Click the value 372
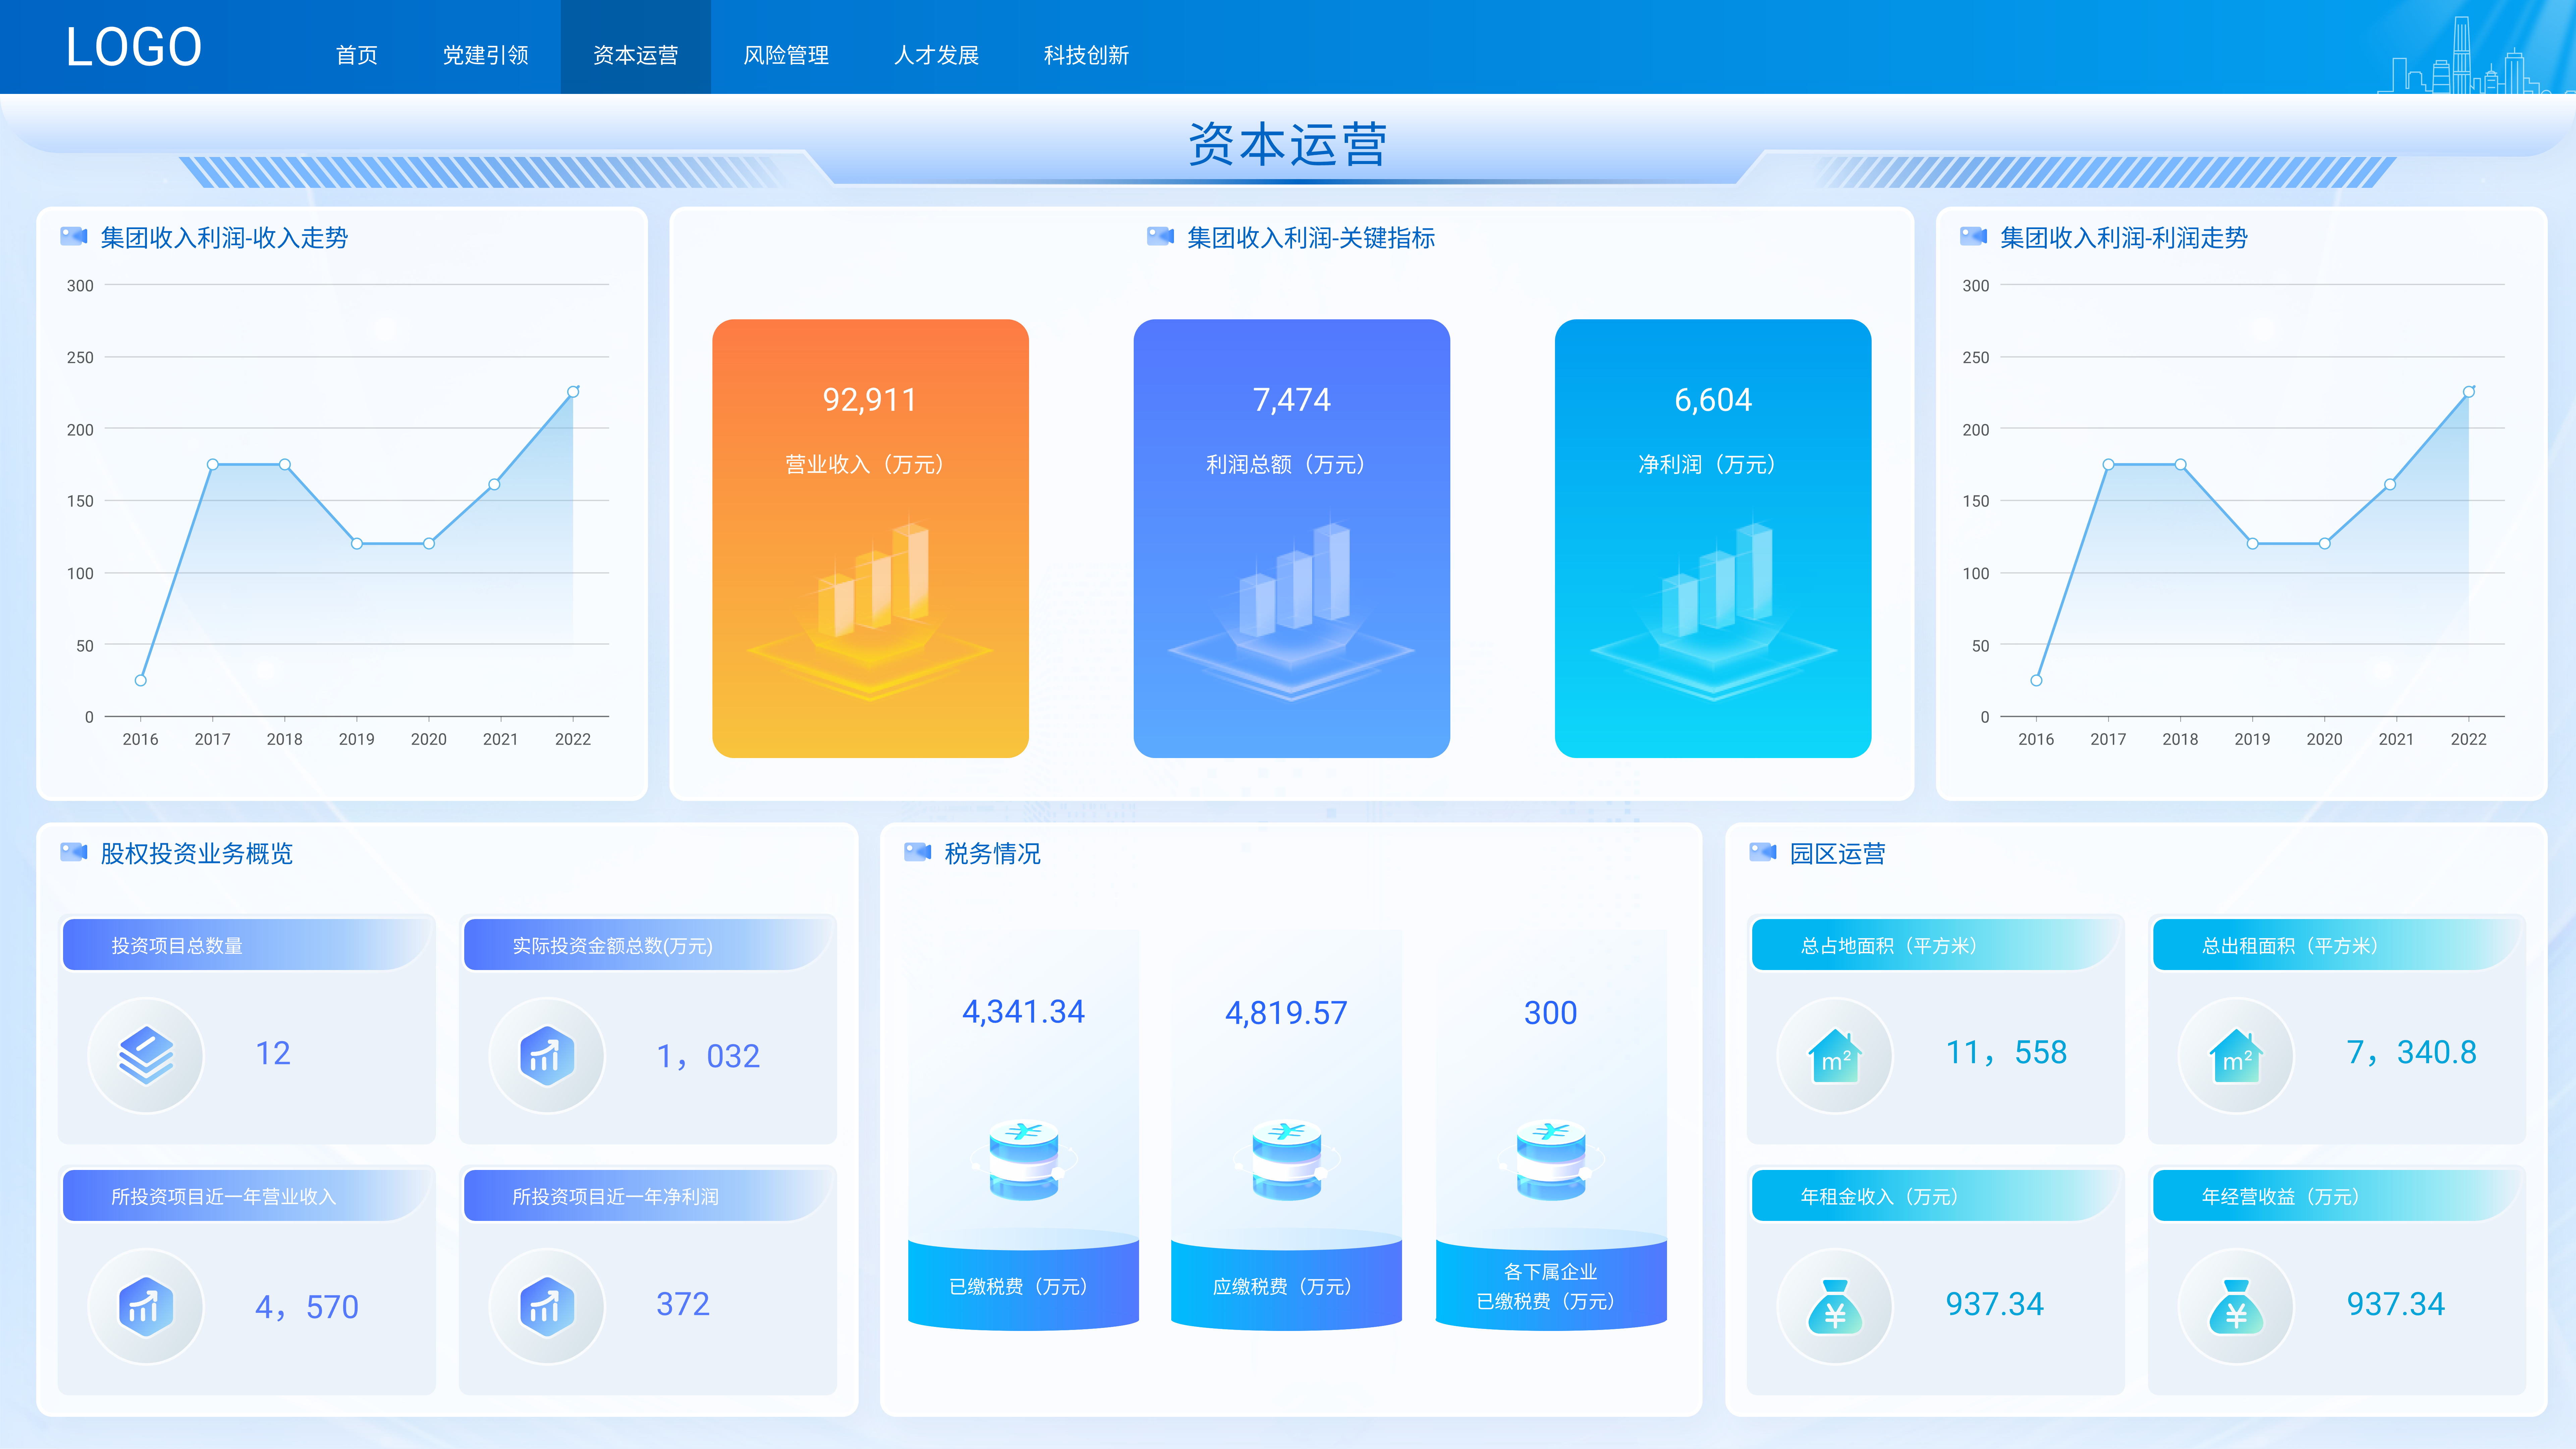Viewport: 2576px width, 1449px height. tap(683, 1304)
